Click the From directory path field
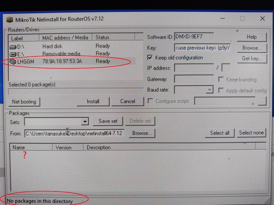Screen dimensions: 274x205 coord(74,133)
